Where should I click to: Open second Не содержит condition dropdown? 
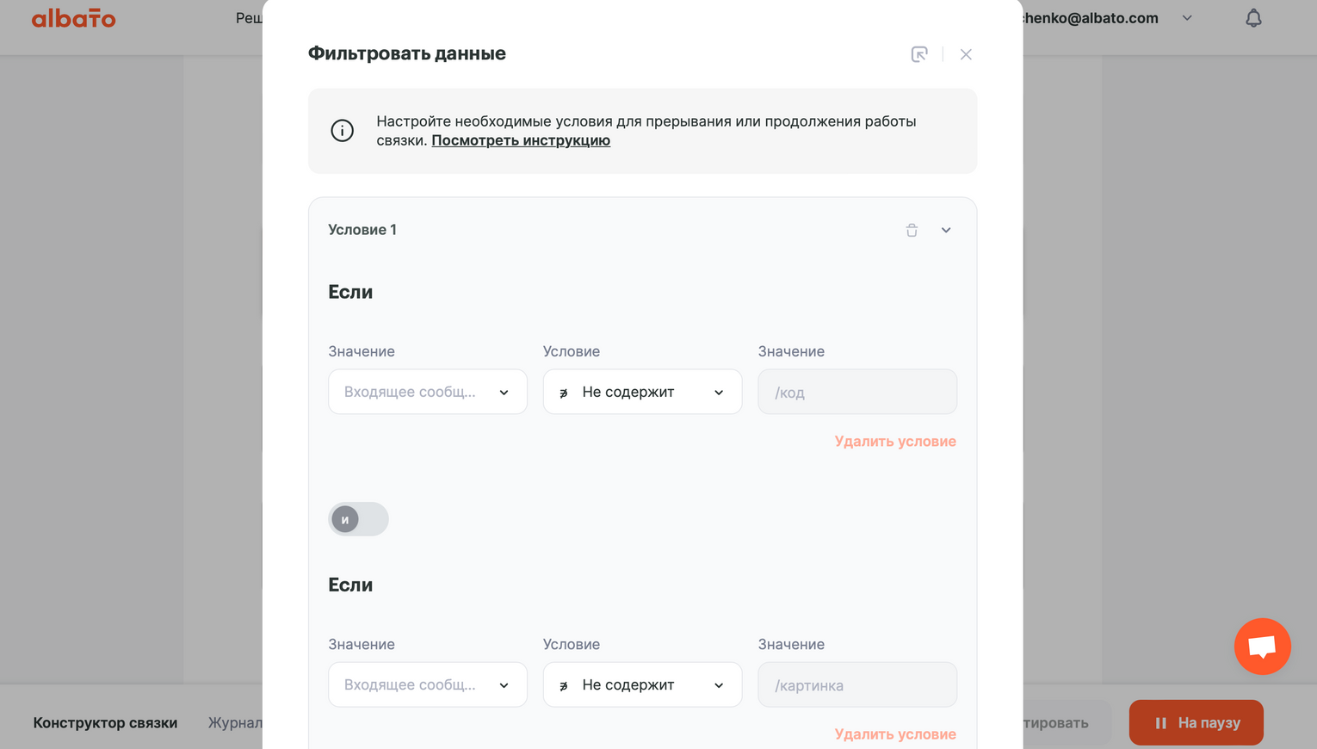click(642, 684)
